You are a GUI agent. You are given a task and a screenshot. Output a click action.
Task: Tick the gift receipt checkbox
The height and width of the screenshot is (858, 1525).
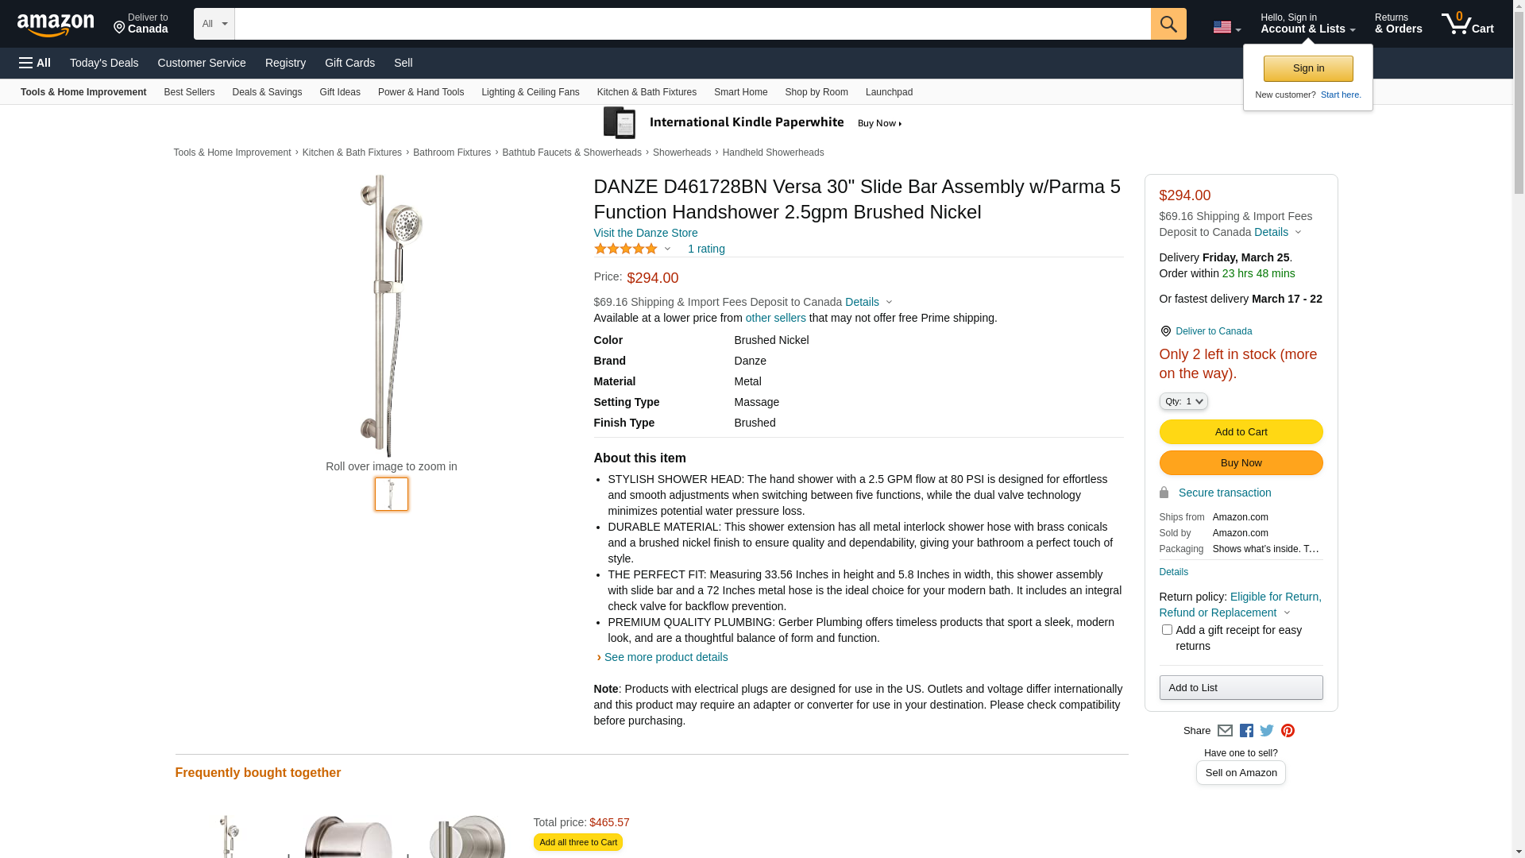[1166, 629]
